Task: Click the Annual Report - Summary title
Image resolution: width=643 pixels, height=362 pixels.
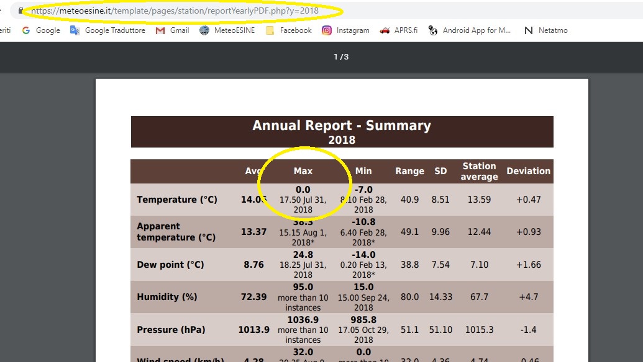Action: tap(342, 125)
